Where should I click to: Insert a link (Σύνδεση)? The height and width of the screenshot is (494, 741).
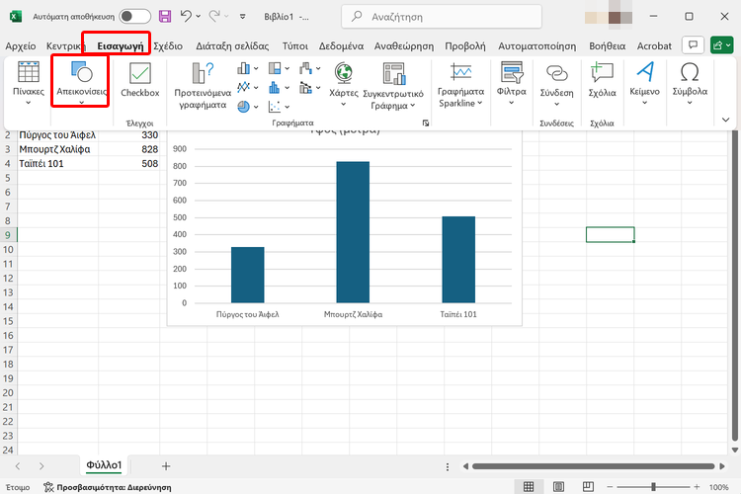[x=556, y=85]
